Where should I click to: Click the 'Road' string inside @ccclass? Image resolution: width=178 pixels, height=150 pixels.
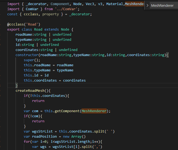(x=32, y=24)
